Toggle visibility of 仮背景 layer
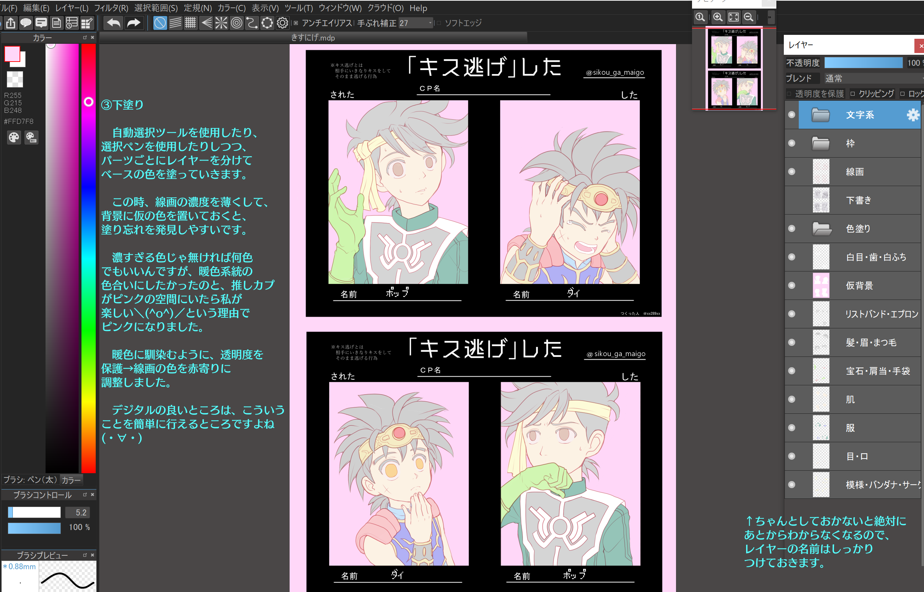This screenshot has height=592, width=924. [x=791, y=285]
